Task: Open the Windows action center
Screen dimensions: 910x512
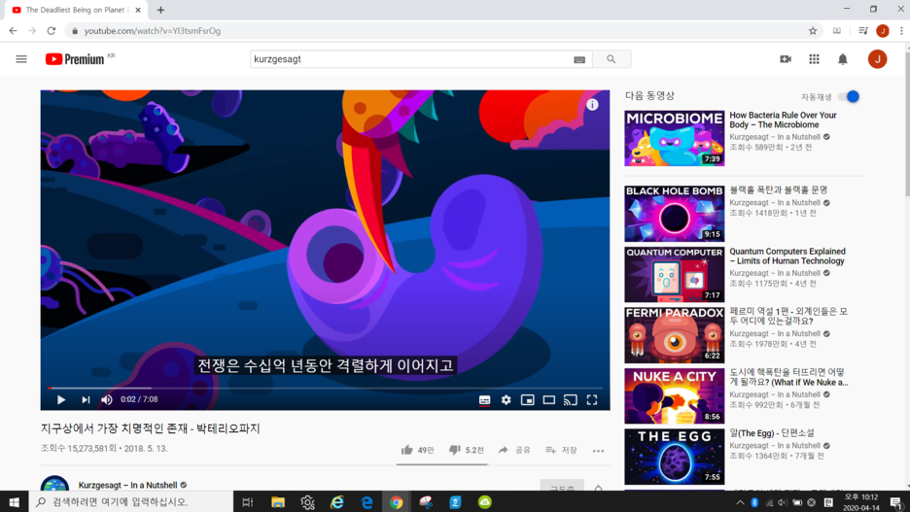Action: tap(896, 502)
